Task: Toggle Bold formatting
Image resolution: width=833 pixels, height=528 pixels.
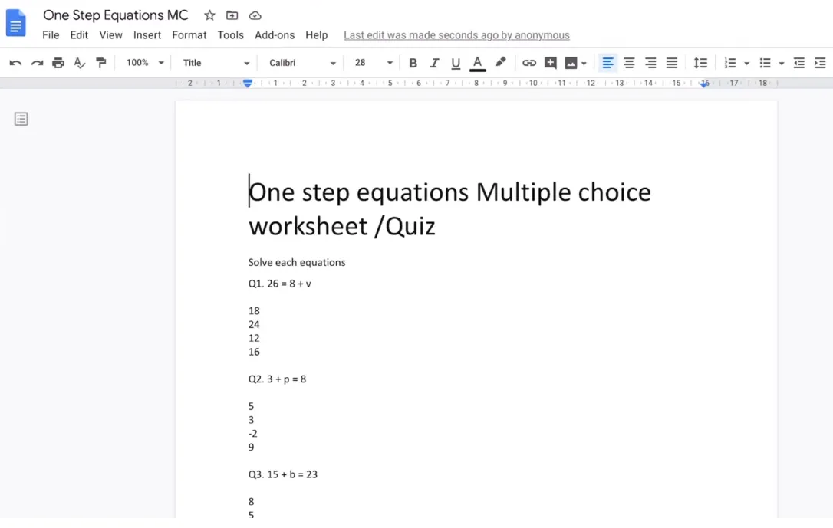Action: tap(413, 63)
